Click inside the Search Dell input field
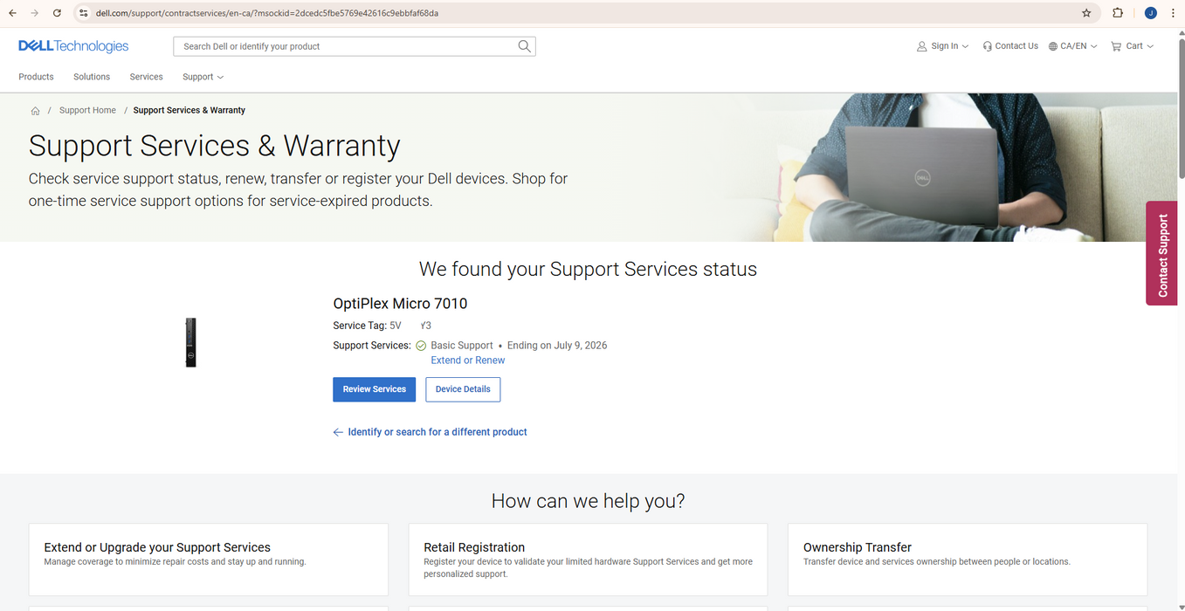Image resolution: width=1185 pixels, height=611 pixels. 345,46
